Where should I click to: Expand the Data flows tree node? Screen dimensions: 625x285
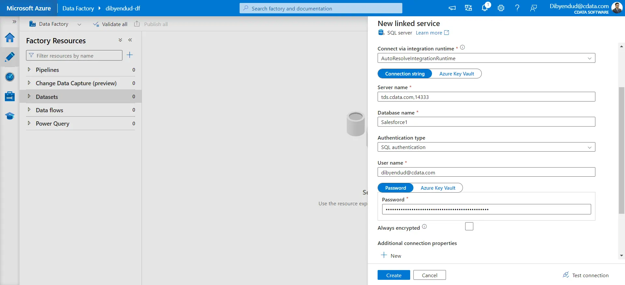[29, 110]
